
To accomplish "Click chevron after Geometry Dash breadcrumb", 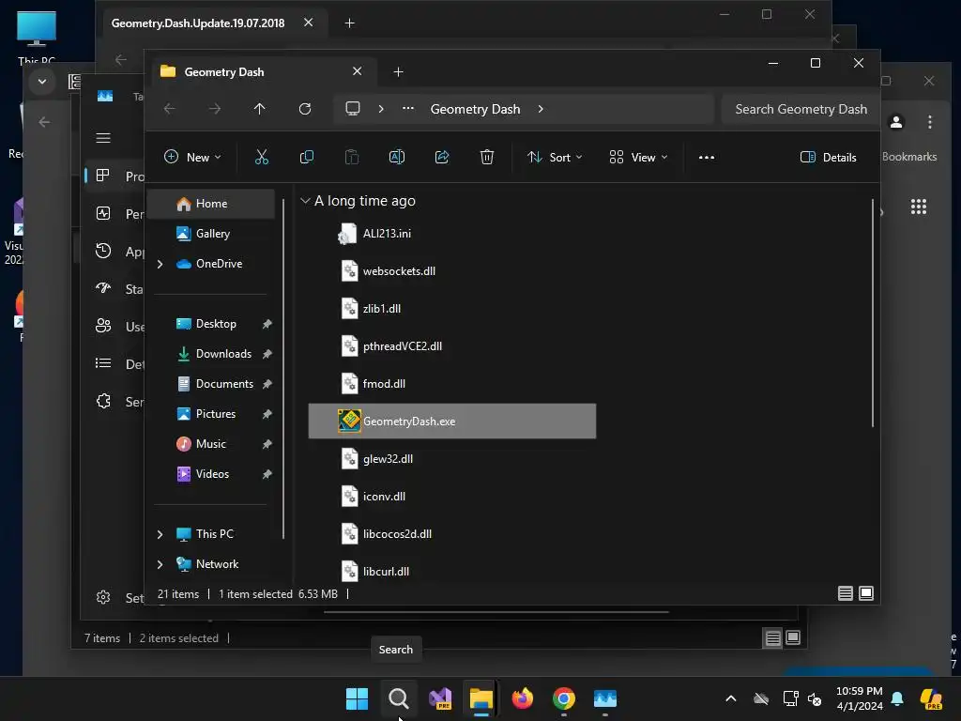I will point(540,109).
